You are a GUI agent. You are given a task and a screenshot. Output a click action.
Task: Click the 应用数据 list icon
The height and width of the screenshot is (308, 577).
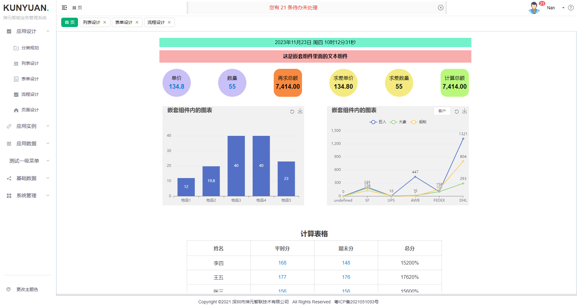(x=9, y=144)
